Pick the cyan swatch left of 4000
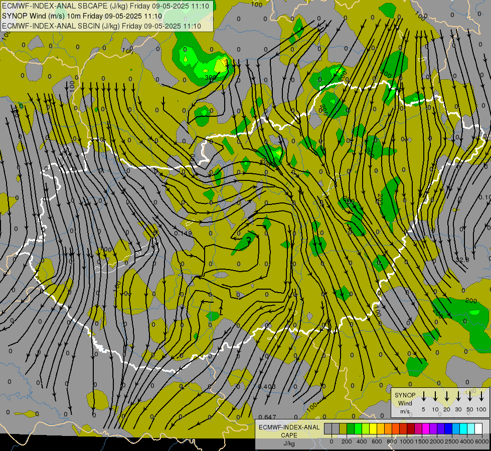491x451 pixels. coord(463,429)
